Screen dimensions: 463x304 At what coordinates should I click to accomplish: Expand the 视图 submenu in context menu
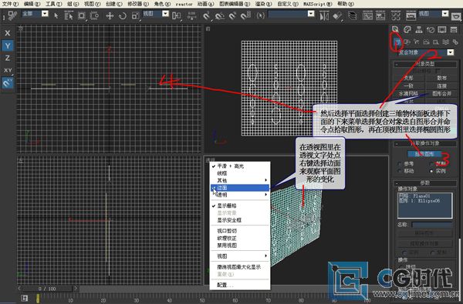pos(240,256)
